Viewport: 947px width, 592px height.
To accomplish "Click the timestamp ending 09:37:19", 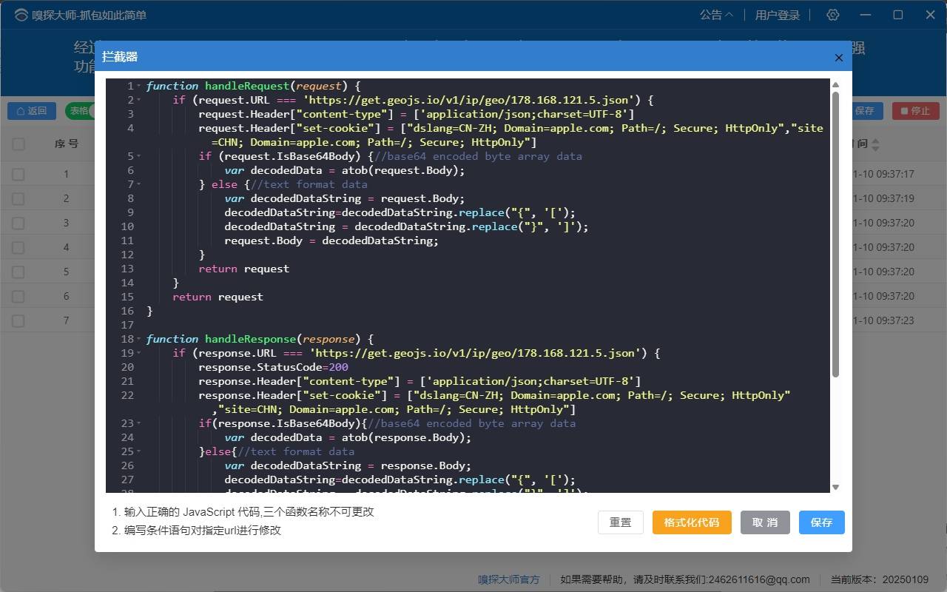I will 883,199.
